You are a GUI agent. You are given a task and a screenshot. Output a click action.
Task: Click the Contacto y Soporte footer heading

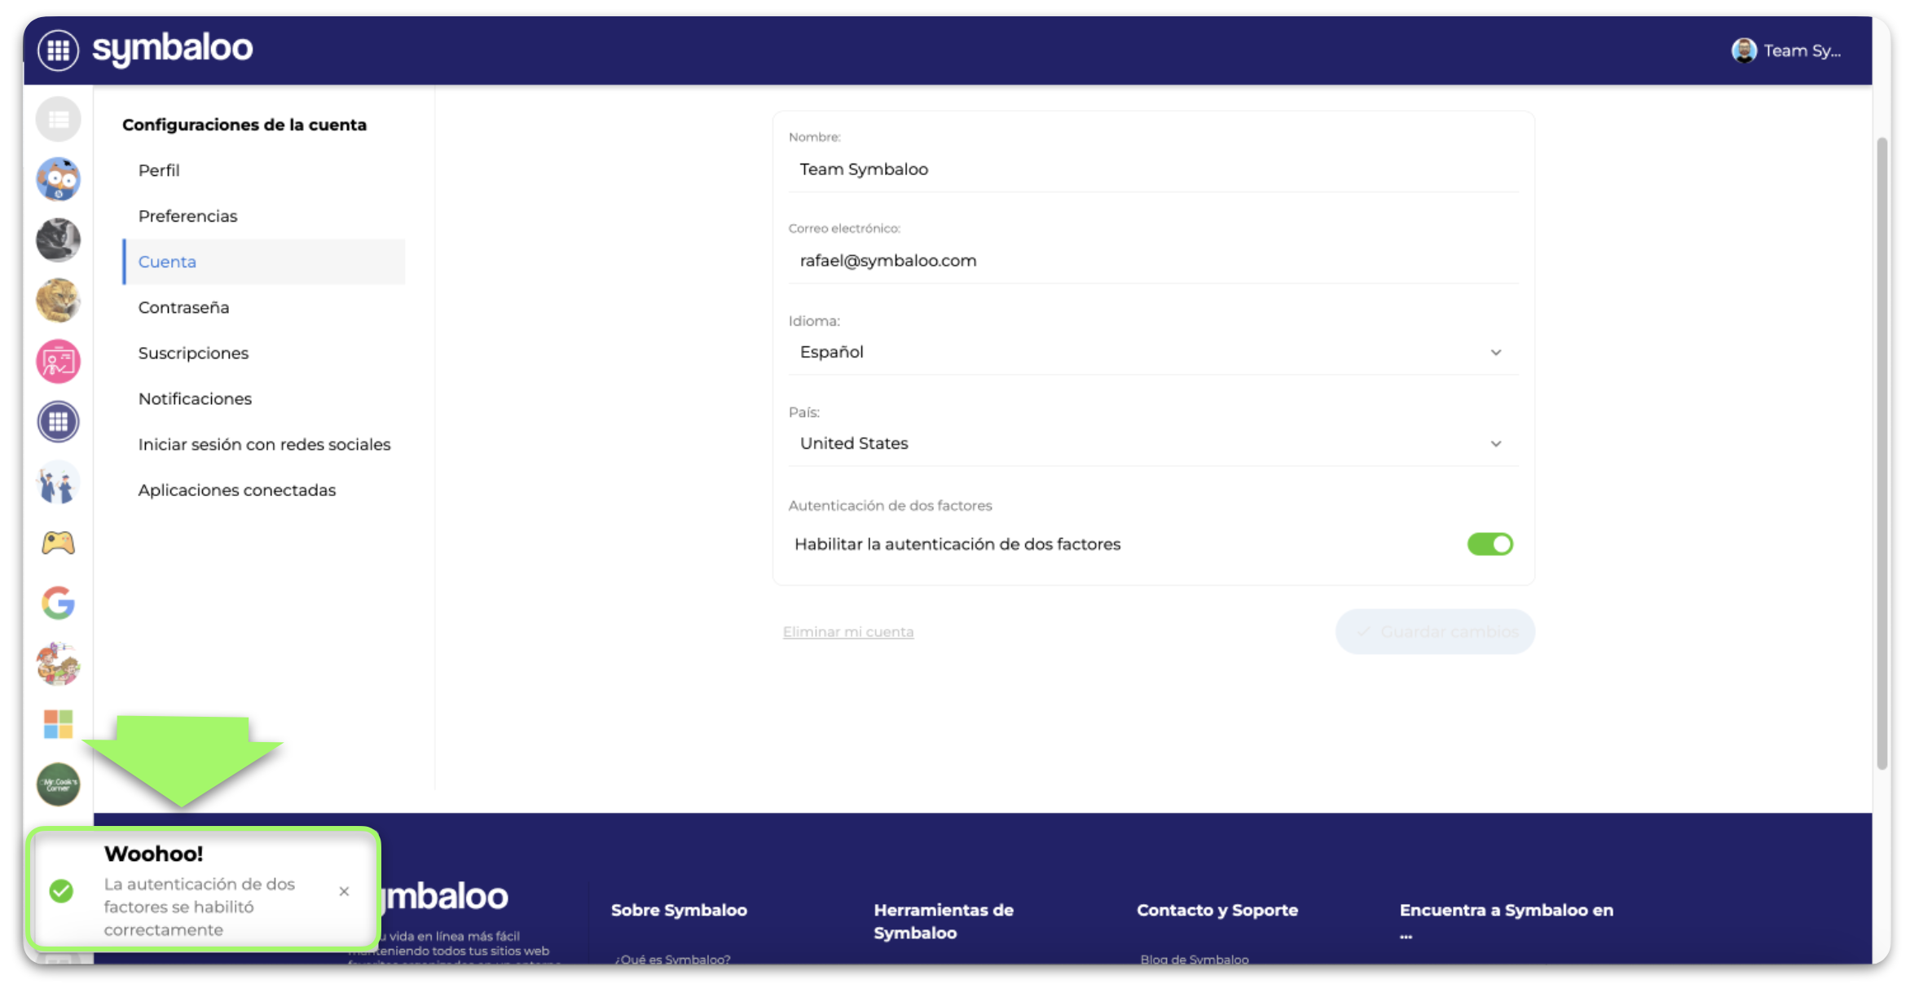click(x=1217, y=910)
